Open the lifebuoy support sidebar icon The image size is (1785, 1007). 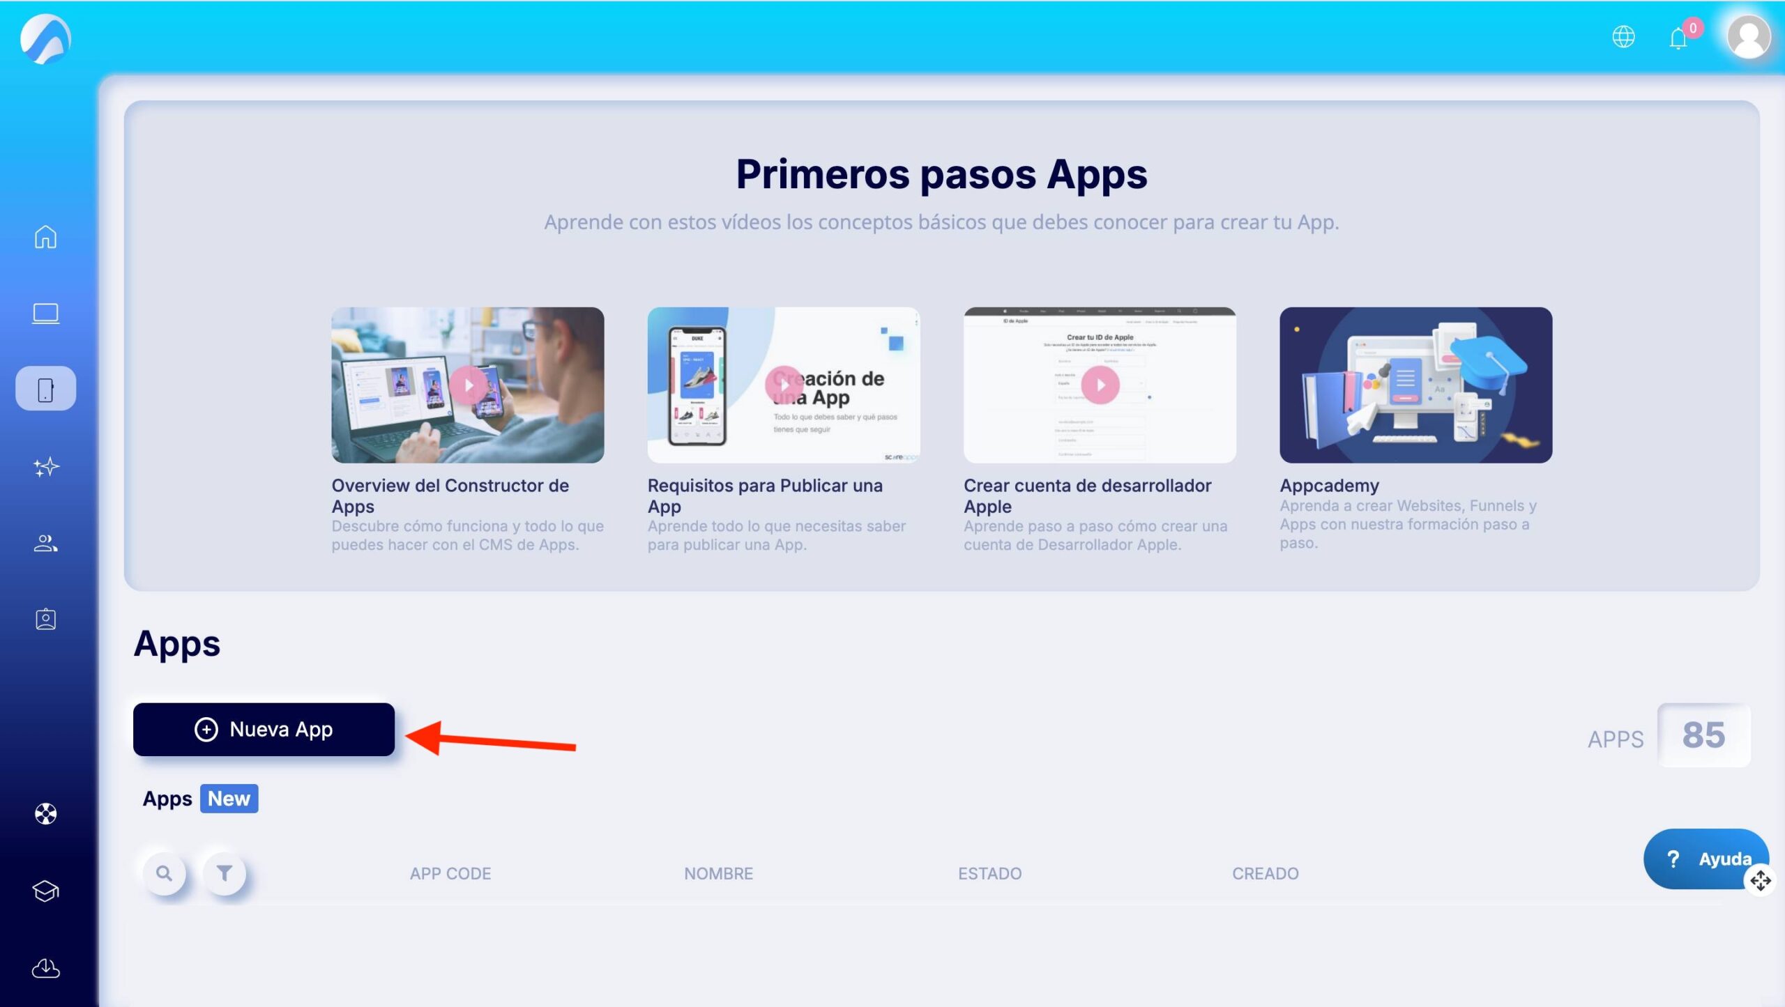coord(45,813)
